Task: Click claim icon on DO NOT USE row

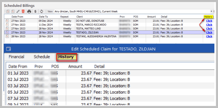Action: [x=7, y=21]
